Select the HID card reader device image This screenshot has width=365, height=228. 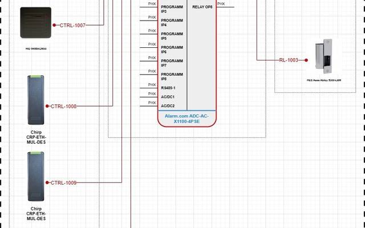(35, 22)
